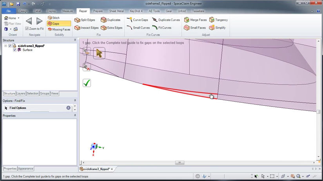This screenshot has height=181, width=323.
Task: Go to previous problem arrow
Action: [x=29, y=21]
